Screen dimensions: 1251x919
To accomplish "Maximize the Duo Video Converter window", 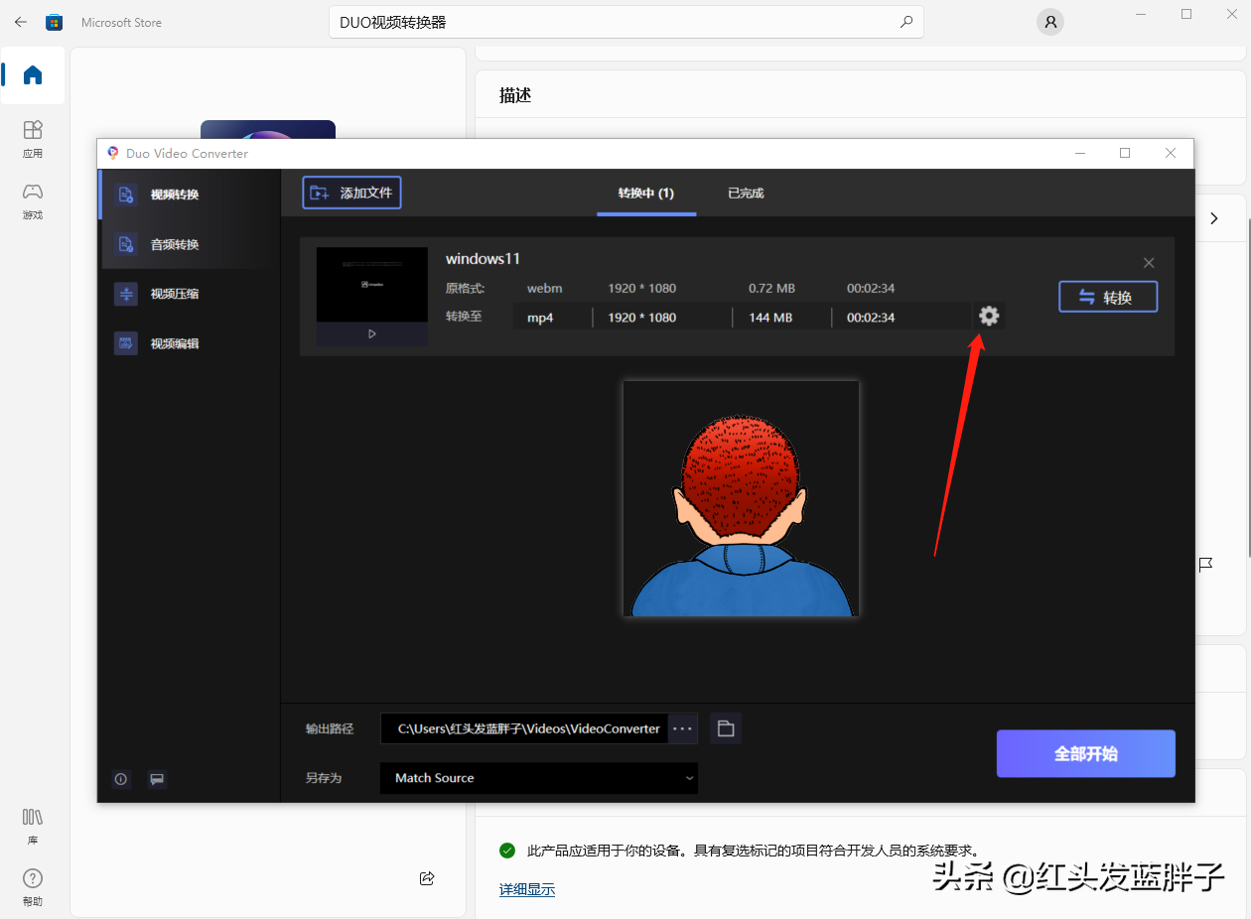I will [1125, 153].
